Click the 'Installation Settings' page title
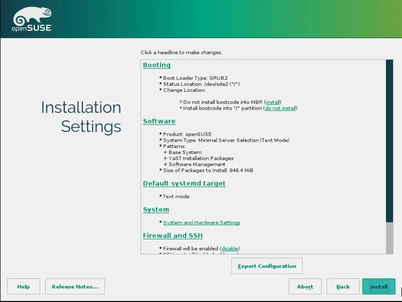Viewport: 402px width, 302px height. pos(81,117)
